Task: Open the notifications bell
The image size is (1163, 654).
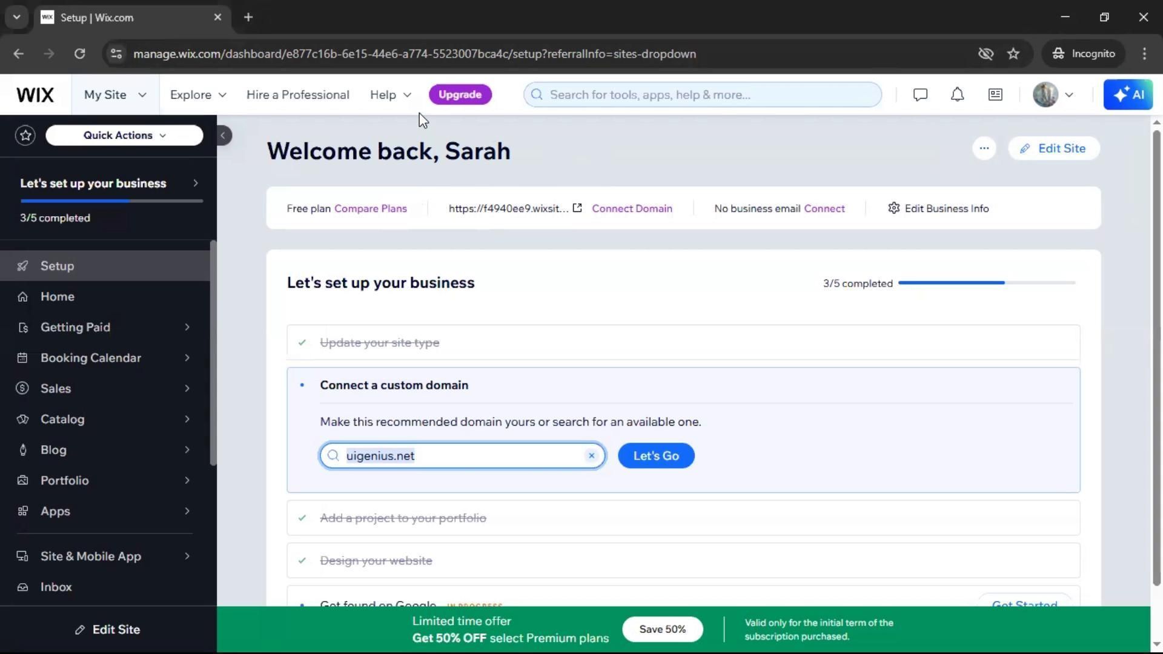Action: click(x=957, y=94)
